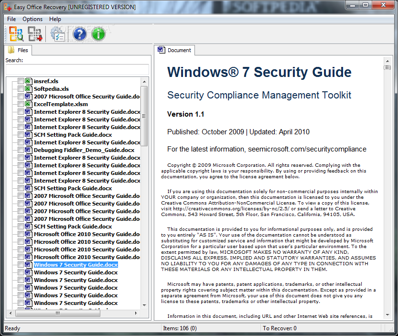Click the file list horizontal scrollbar thumb
Viewport: 398px width, 336px height.
click(x=58, y=313)
